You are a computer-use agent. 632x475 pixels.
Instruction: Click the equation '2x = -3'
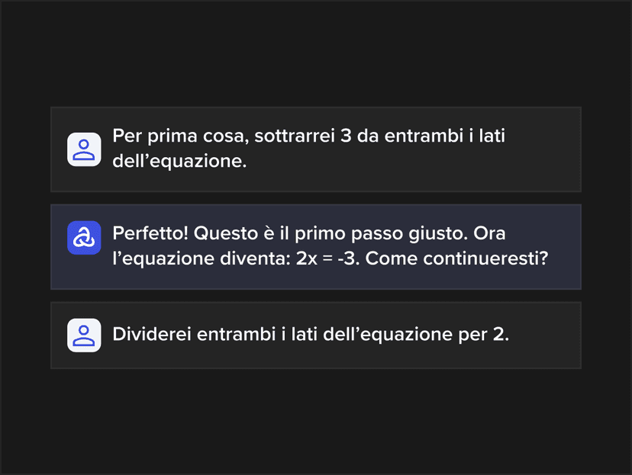coord(327,258)
